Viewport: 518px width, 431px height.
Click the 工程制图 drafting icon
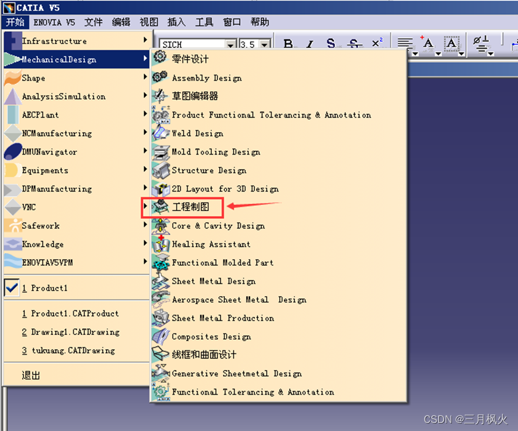[160, 207]
